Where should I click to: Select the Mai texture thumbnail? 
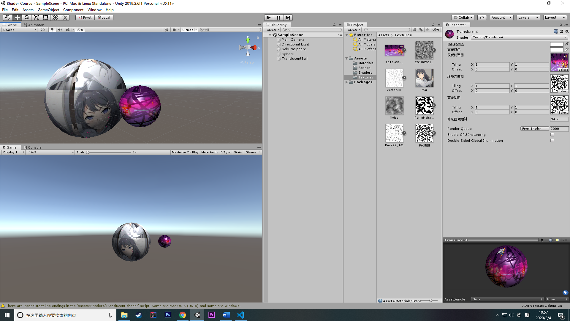point(424,78)
